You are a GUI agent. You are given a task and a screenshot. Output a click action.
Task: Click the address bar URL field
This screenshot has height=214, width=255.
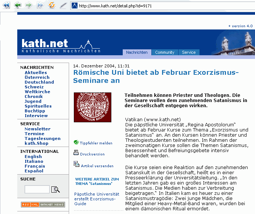pyautogui.click(x=163, y=6)
